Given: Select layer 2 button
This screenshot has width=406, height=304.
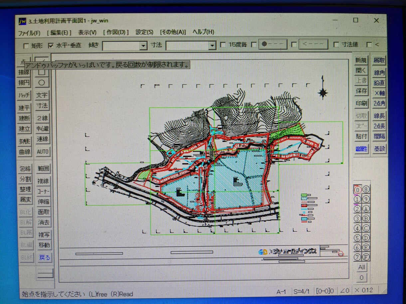Looking at the screenshot, I should coord(357,209).
